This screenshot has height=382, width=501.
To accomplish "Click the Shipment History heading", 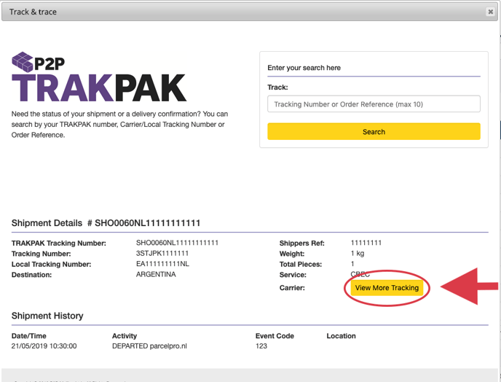I will [47, 316].
